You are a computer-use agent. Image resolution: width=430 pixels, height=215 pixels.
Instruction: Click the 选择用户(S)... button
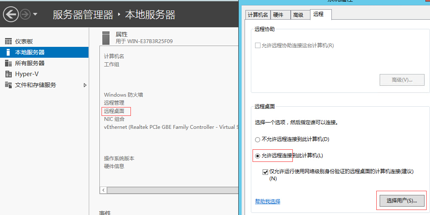(401, 201)
